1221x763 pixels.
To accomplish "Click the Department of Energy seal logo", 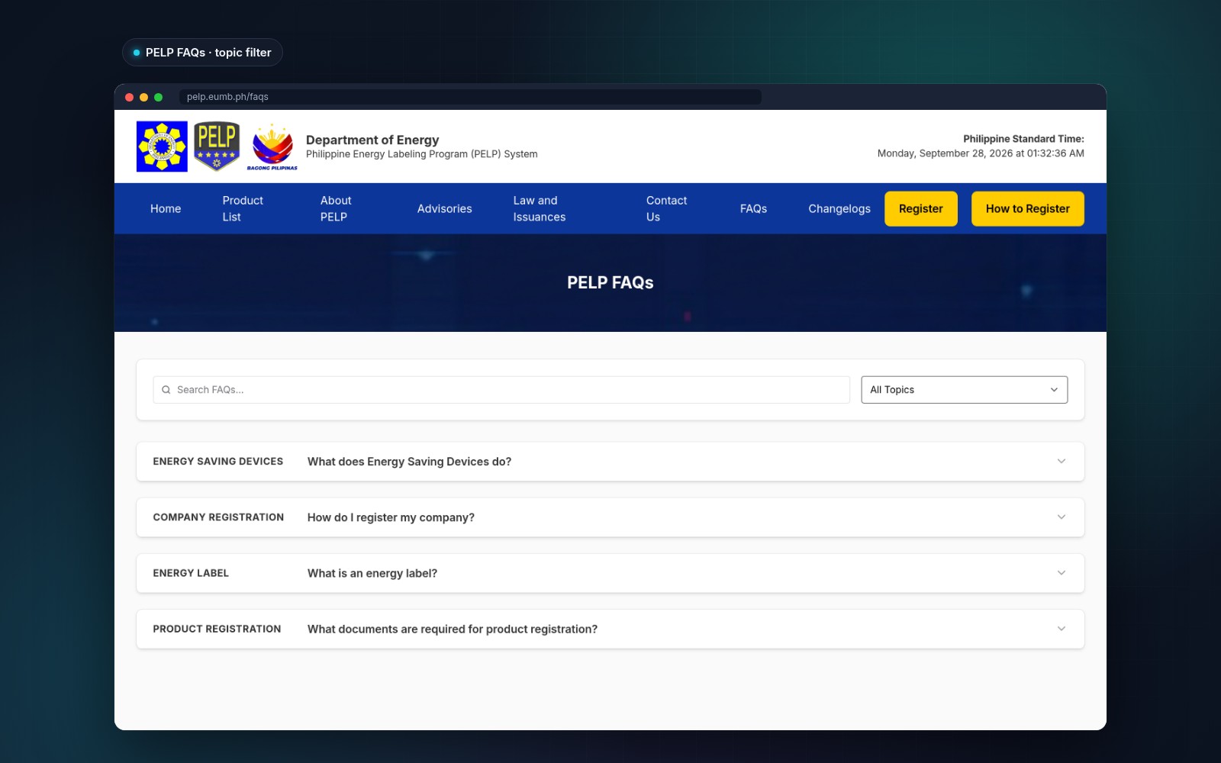I will coord(162,146).
